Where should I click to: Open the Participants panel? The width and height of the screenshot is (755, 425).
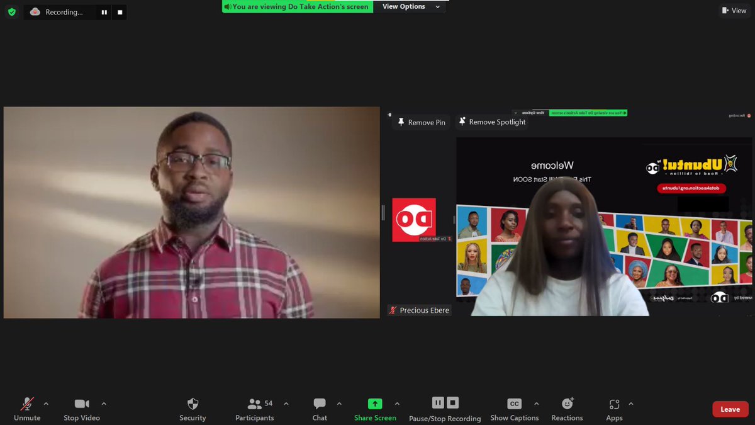(255, 409)
